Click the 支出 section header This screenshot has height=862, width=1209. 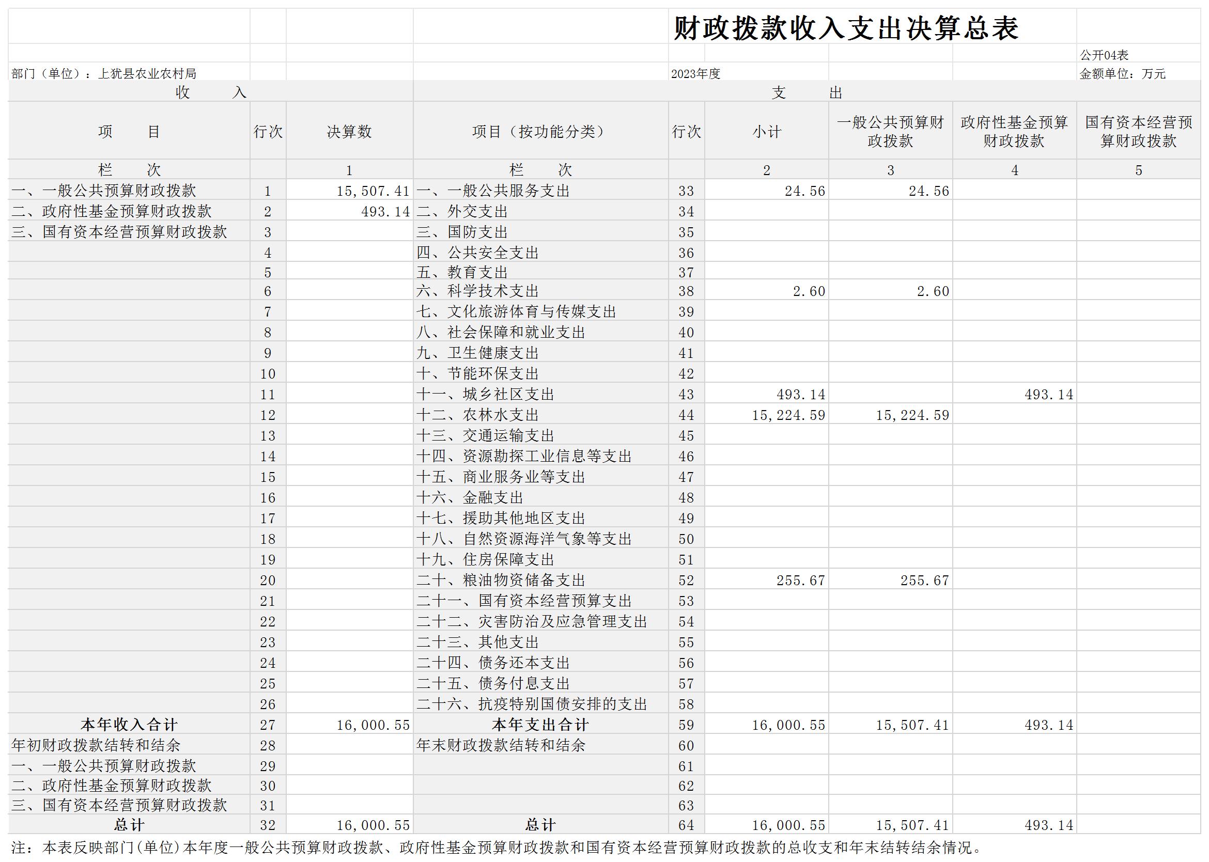[806, 92]
